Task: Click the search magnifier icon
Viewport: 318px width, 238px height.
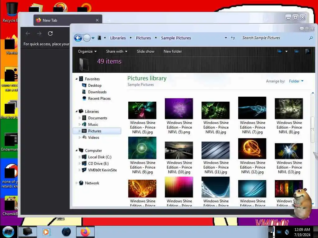Action: point(311,38)
